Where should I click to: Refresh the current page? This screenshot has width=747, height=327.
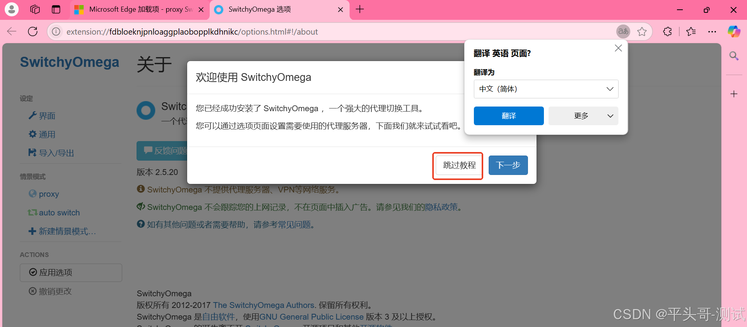pos(33,31)
